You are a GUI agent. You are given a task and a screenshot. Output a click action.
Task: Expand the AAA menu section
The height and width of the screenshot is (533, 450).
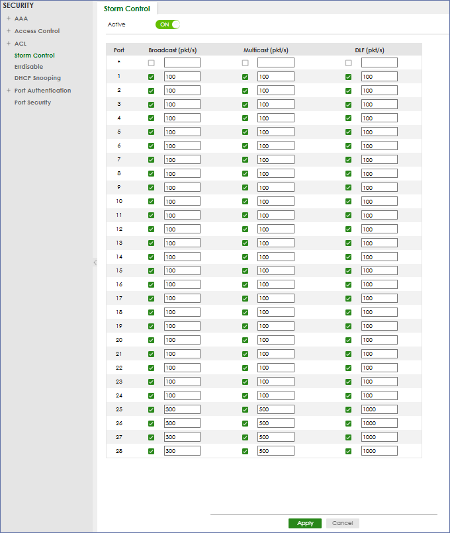coord(9,19)
